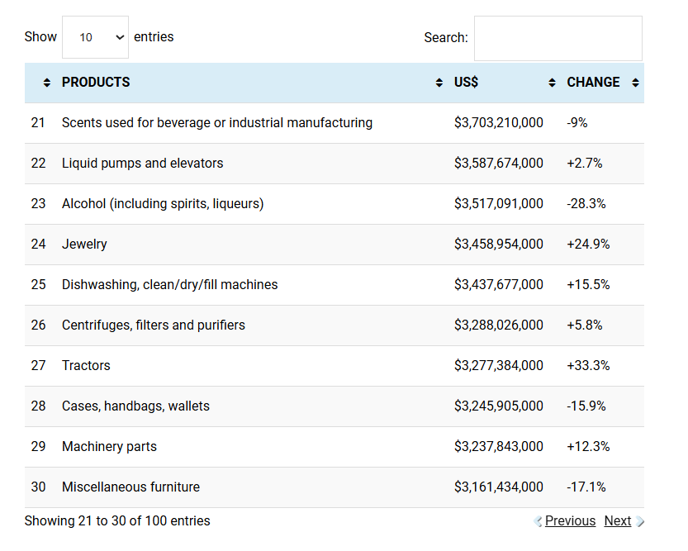This screenshot has height=551, width=688.
Task: Click rank number 27
Action: [38, 365]
